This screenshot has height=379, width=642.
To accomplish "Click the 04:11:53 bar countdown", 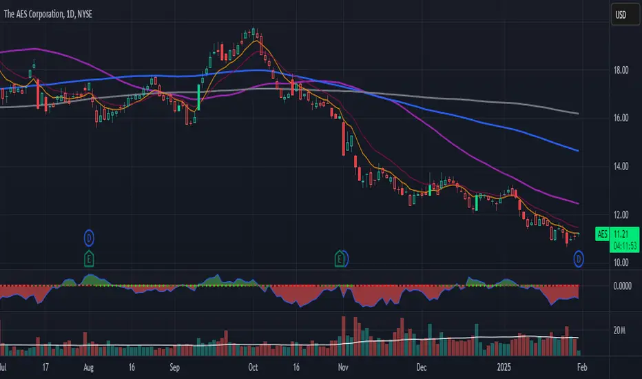I will tap(625, 246).
